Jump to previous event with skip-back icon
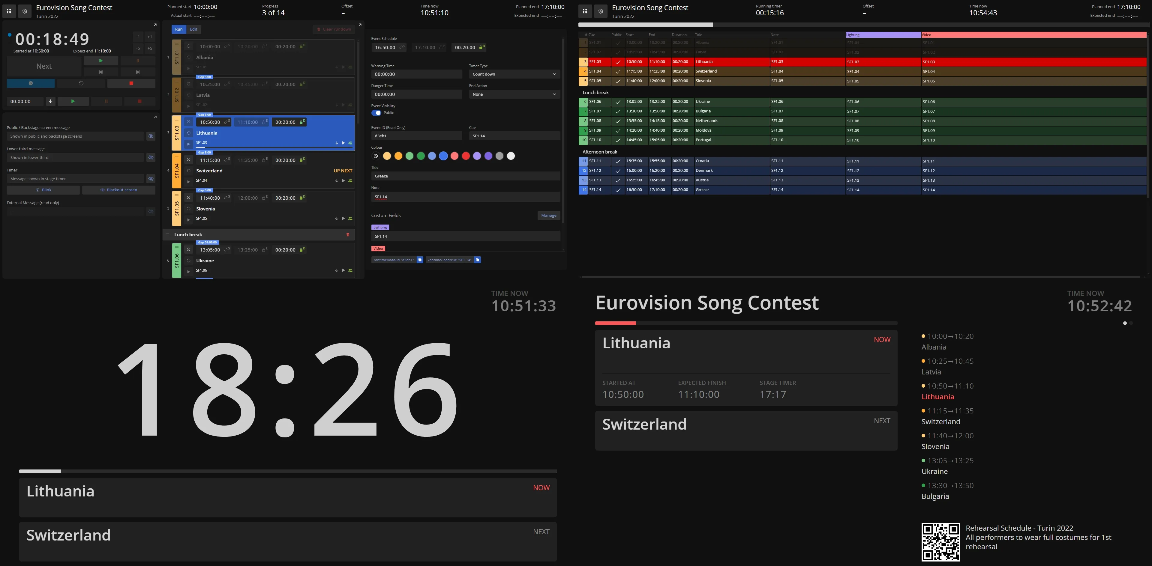Screen dimensions: 1152x566 point(100,72)
